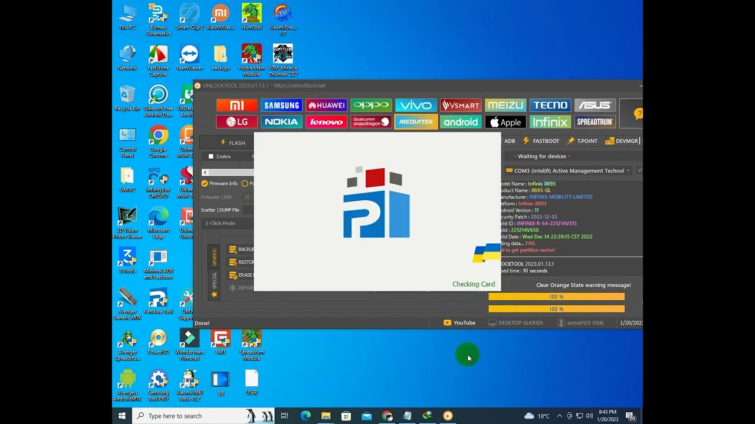Open the FastStone Capture desktop icon
Viewport: 755px width, 424px height.
[x=158, y=61]
